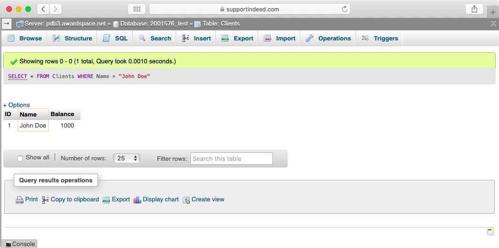Expand the + Options link
This screenshot has width=499, height=248.
[16, 105]
